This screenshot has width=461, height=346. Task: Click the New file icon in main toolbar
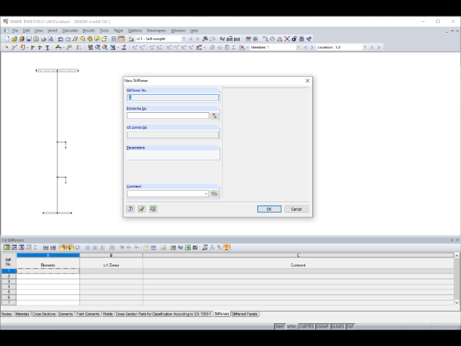click(7, 39)
